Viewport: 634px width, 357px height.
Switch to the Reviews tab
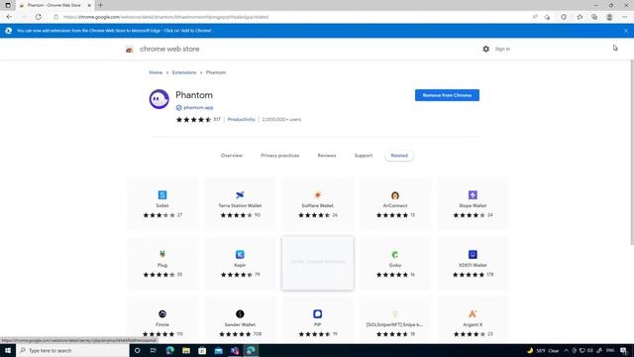pos(327,156)
